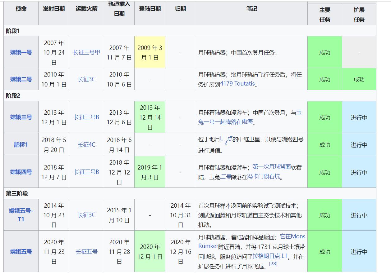This screenshot has width=391, height=278.
Task: Open the 第一次月球背面 link
Action: (x=272, y=167)
